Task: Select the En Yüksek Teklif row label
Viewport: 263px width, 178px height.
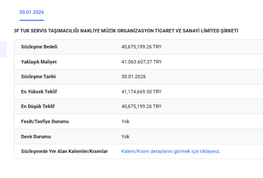Action: tap(39, 92)
